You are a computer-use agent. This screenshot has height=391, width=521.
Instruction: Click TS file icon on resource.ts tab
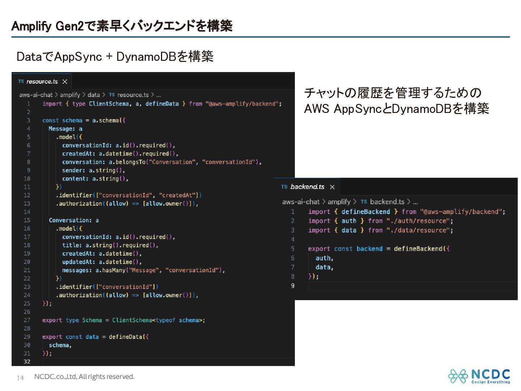coord(21,81)
